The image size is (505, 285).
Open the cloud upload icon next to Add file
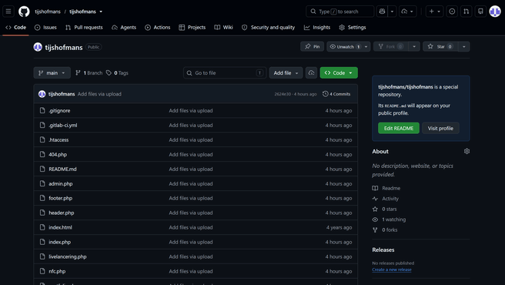pos(311,73)
